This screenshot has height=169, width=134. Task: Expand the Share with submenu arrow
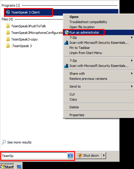132,74
